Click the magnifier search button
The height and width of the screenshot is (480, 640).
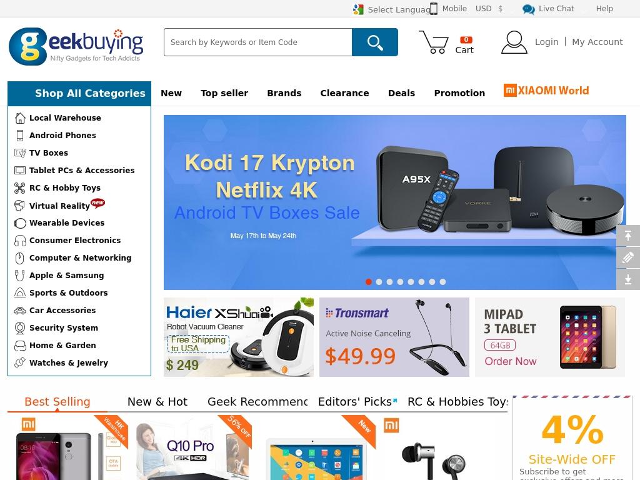click(375, 42)
